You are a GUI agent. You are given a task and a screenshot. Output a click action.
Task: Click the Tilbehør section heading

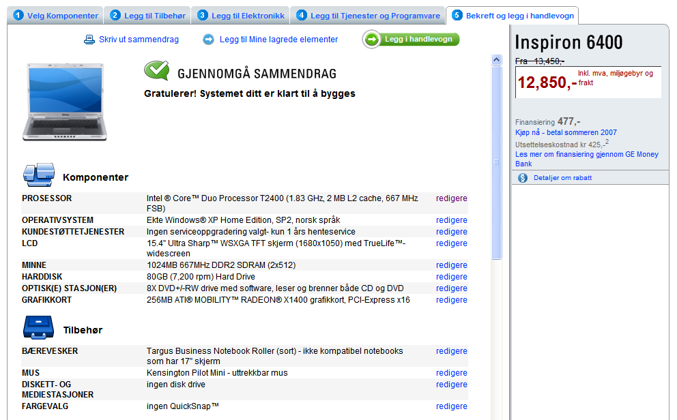click(83, 330)
